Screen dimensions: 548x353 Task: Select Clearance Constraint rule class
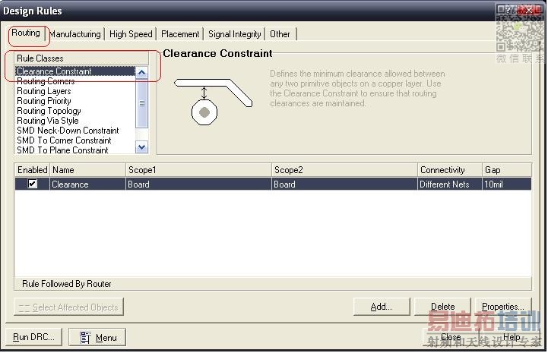click(x=75, y=71)
